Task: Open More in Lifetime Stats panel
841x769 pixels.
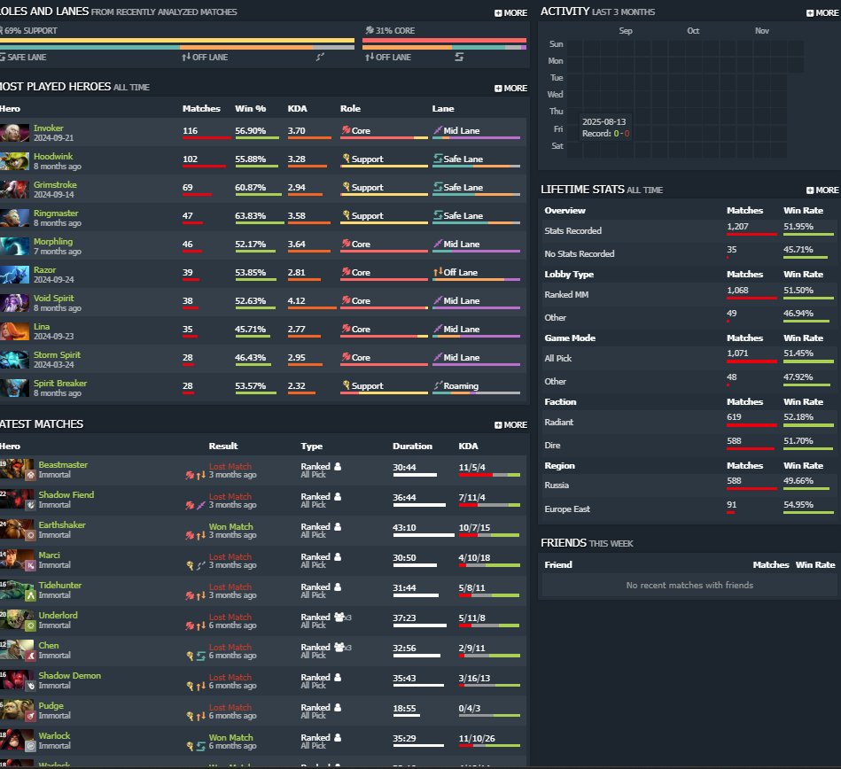Action: [x=822, y=190]
